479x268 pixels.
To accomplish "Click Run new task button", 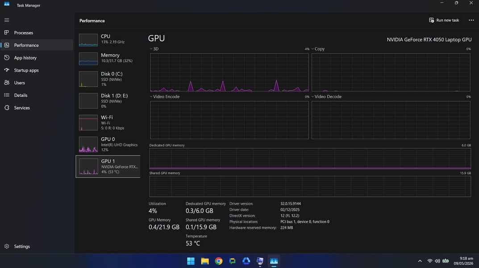I will [444, 20].
